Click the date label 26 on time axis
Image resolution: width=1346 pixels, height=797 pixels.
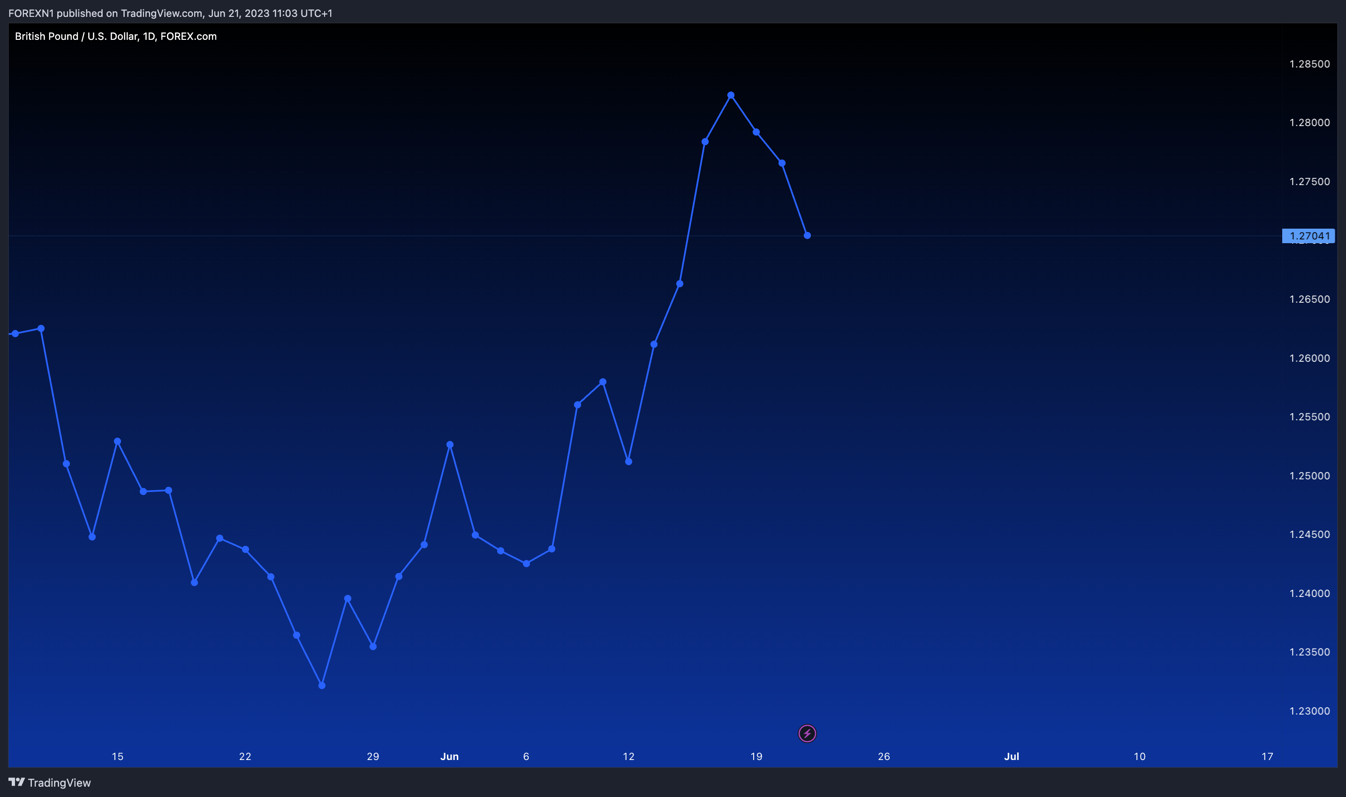884,756
